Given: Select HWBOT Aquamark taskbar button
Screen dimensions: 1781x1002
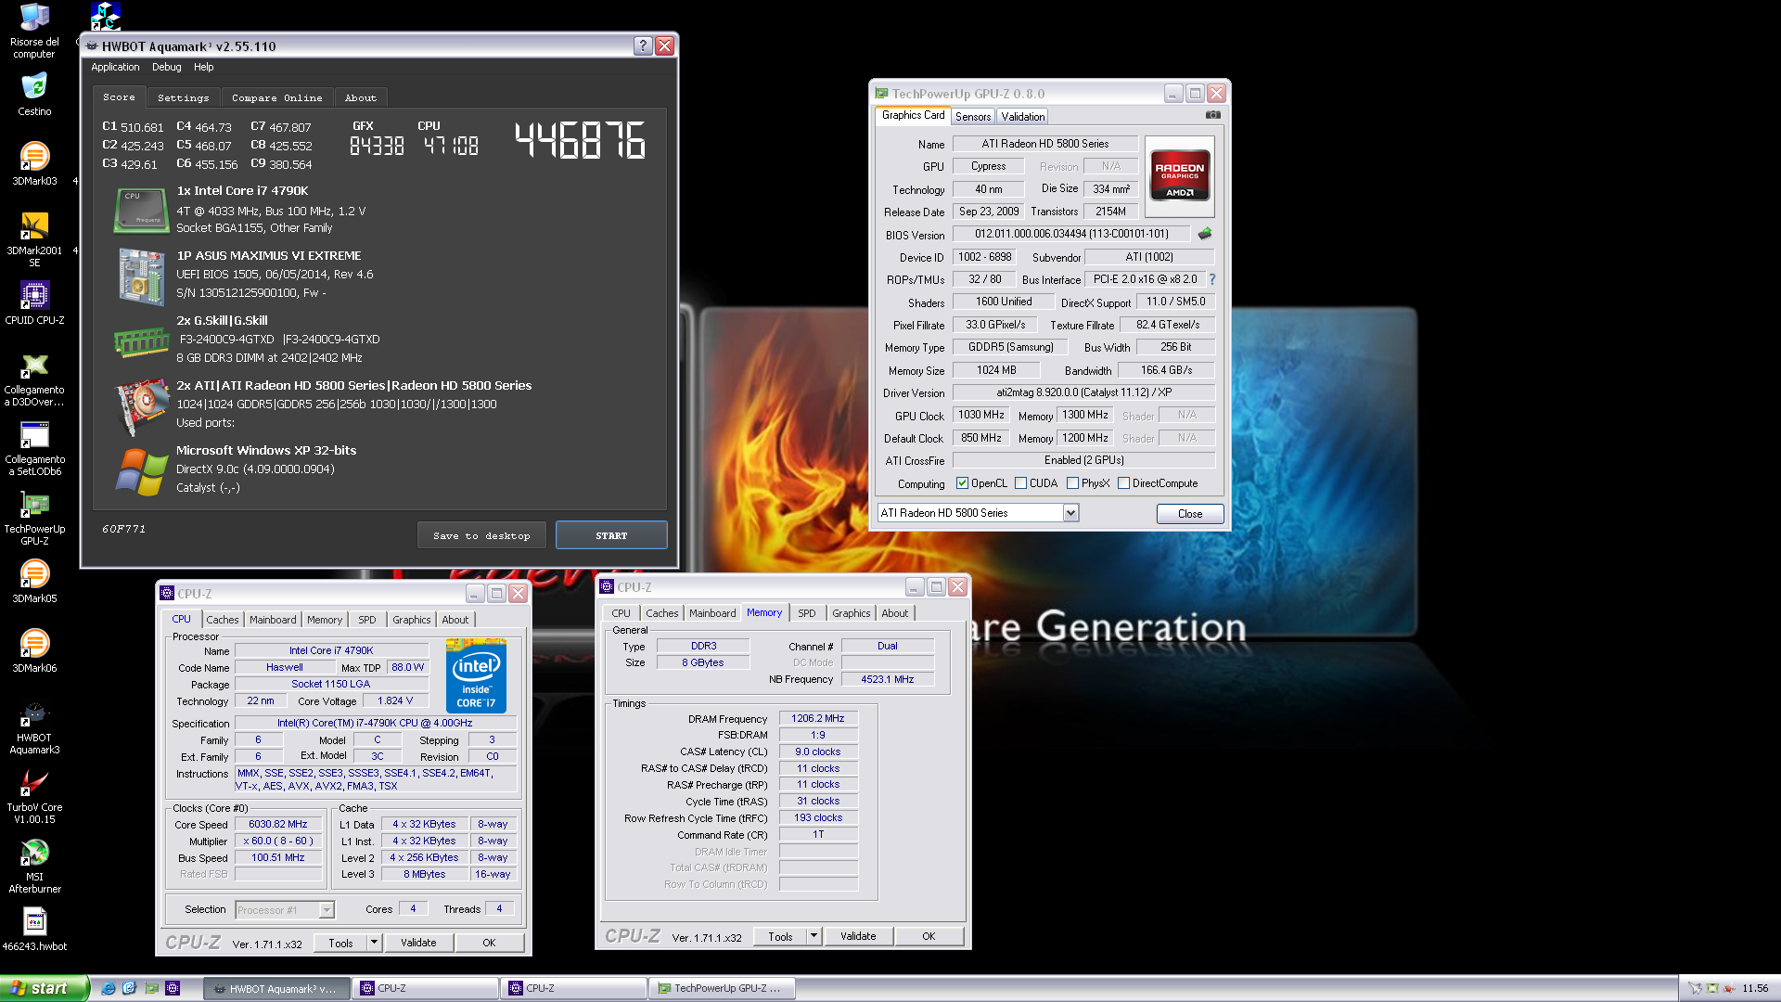Looking at the screenshot, I should coord(276,988).
